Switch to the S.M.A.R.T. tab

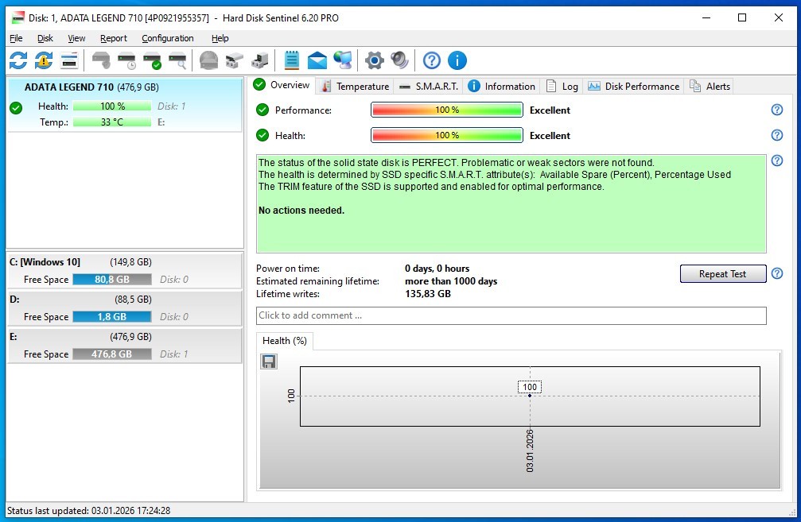pyautogui.click(x=428, y=87)
